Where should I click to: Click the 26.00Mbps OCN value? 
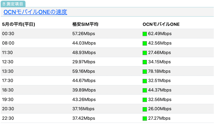[x=160, y=109]
